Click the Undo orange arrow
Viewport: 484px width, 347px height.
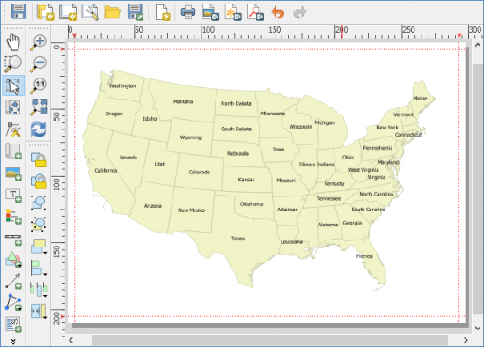coord(277,12)
